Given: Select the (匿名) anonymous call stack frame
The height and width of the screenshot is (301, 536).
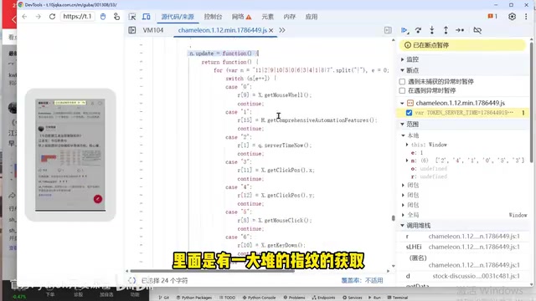Looking at the screenshot, I should click(x=463, y=262).
